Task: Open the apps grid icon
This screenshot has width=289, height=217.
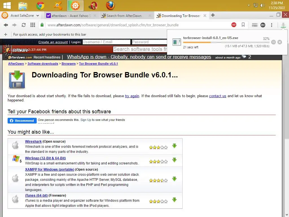Action: (x=33, y=25)
